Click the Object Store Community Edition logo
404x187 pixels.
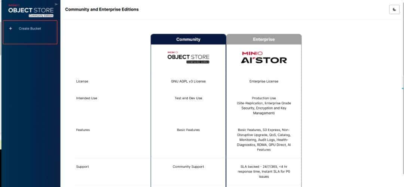pos(188,57)
